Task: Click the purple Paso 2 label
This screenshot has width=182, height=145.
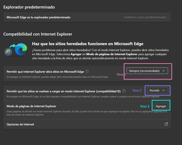Action: 137,90
